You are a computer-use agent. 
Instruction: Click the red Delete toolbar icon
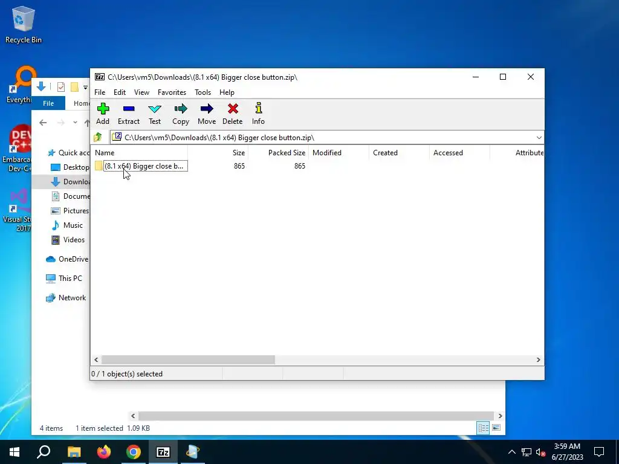coord(233,114)
